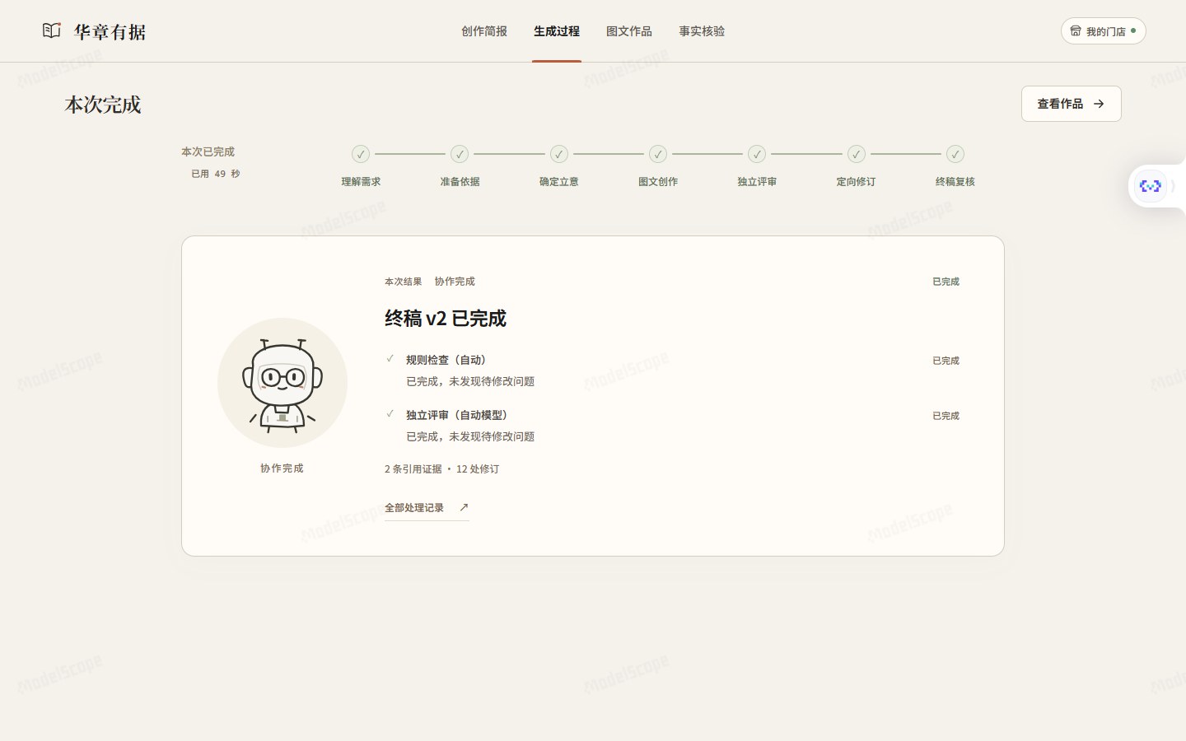Click the 已完成 status in 规则检查 row
Image resolution: width=1186 pixels, height=741 pixels.
pos(946,361)
